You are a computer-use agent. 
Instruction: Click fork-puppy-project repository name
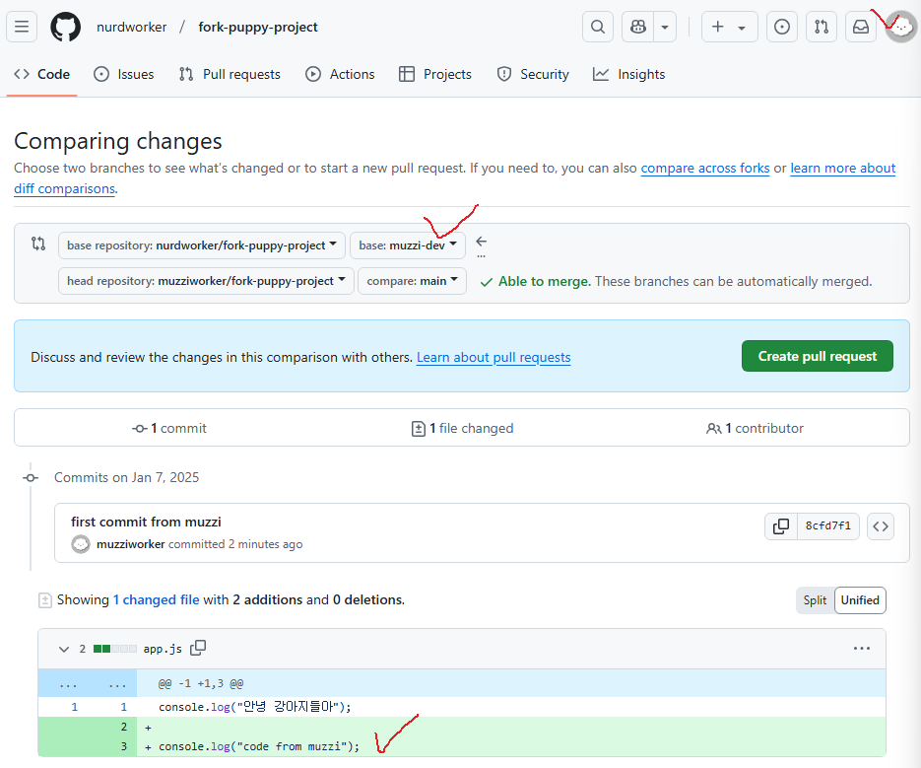point(258,27)
